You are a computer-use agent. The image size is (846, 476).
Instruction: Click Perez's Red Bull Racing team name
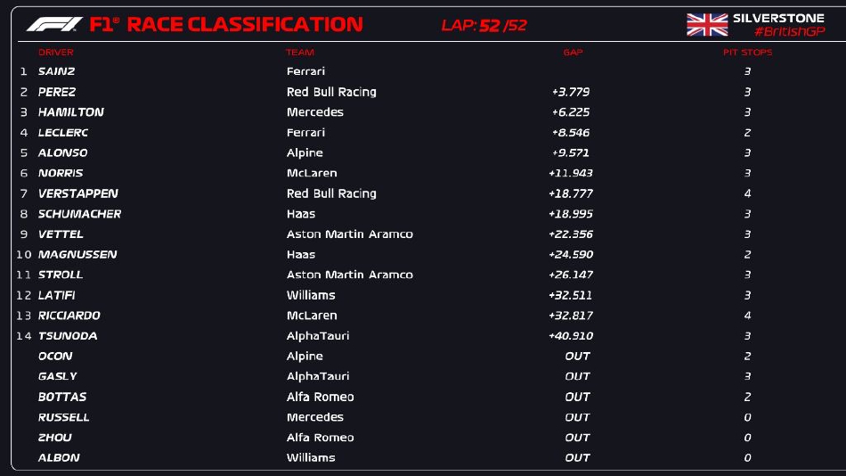331,92
